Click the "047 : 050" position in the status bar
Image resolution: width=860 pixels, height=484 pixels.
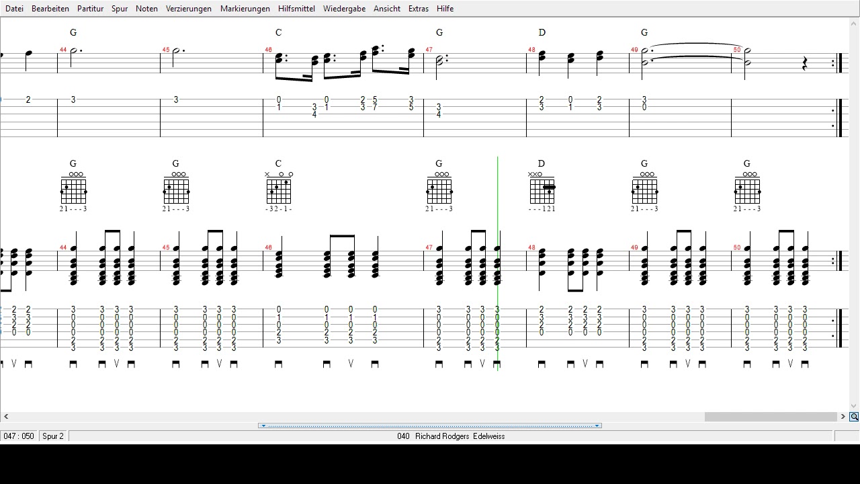[x=19, y=436]
